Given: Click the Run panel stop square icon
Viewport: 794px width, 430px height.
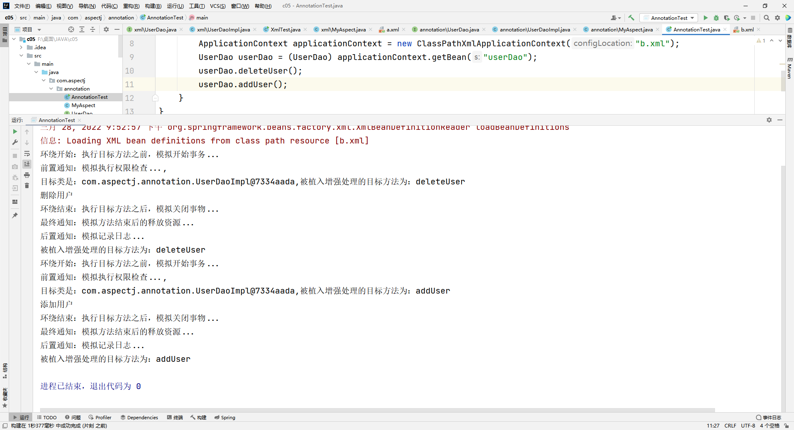Looking at the screenshot, I should pyautogui.click(x=15, y=156).
